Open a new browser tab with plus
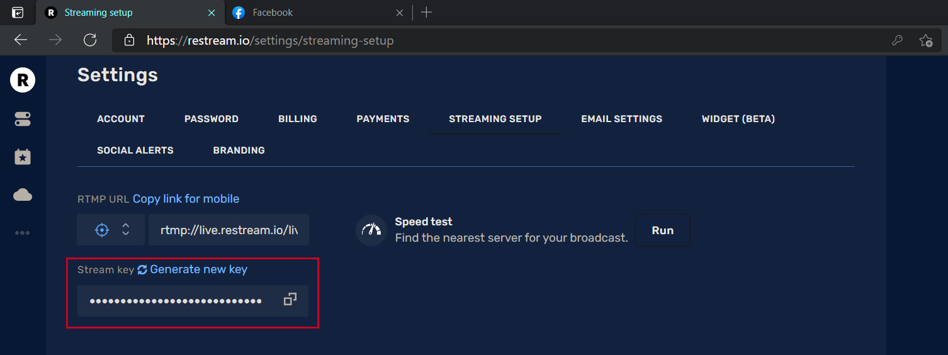948x355 pixels. [426, 12]
